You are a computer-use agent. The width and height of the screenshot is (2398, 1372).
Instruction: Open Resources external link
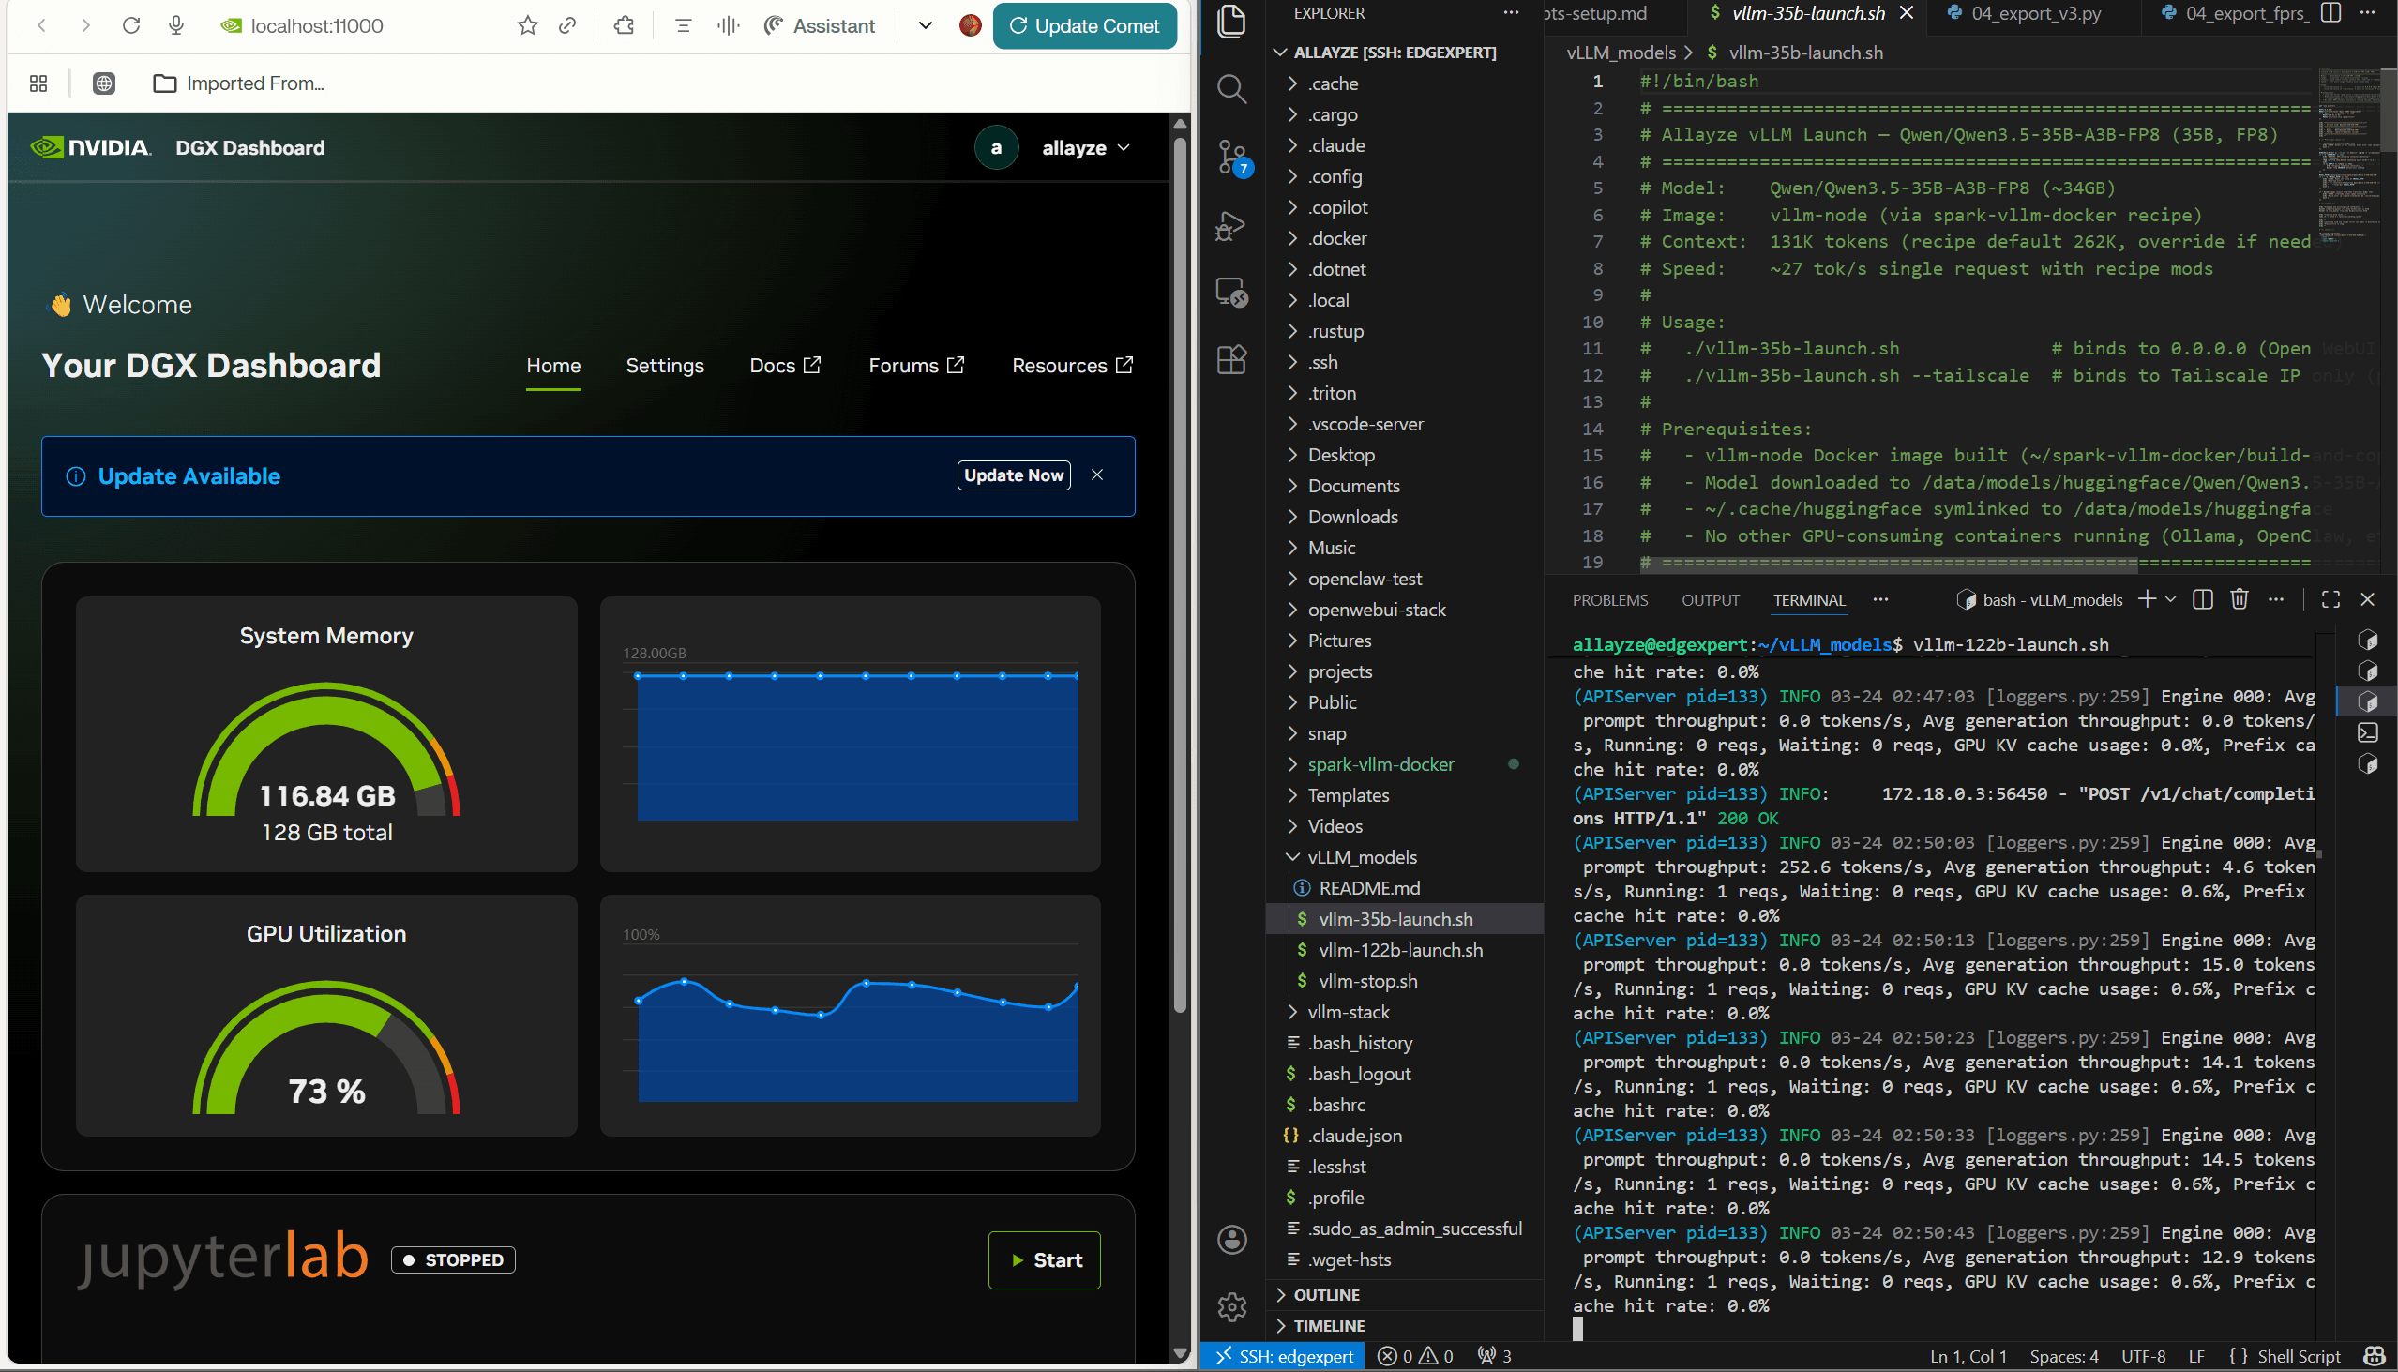coord(1072,366)
